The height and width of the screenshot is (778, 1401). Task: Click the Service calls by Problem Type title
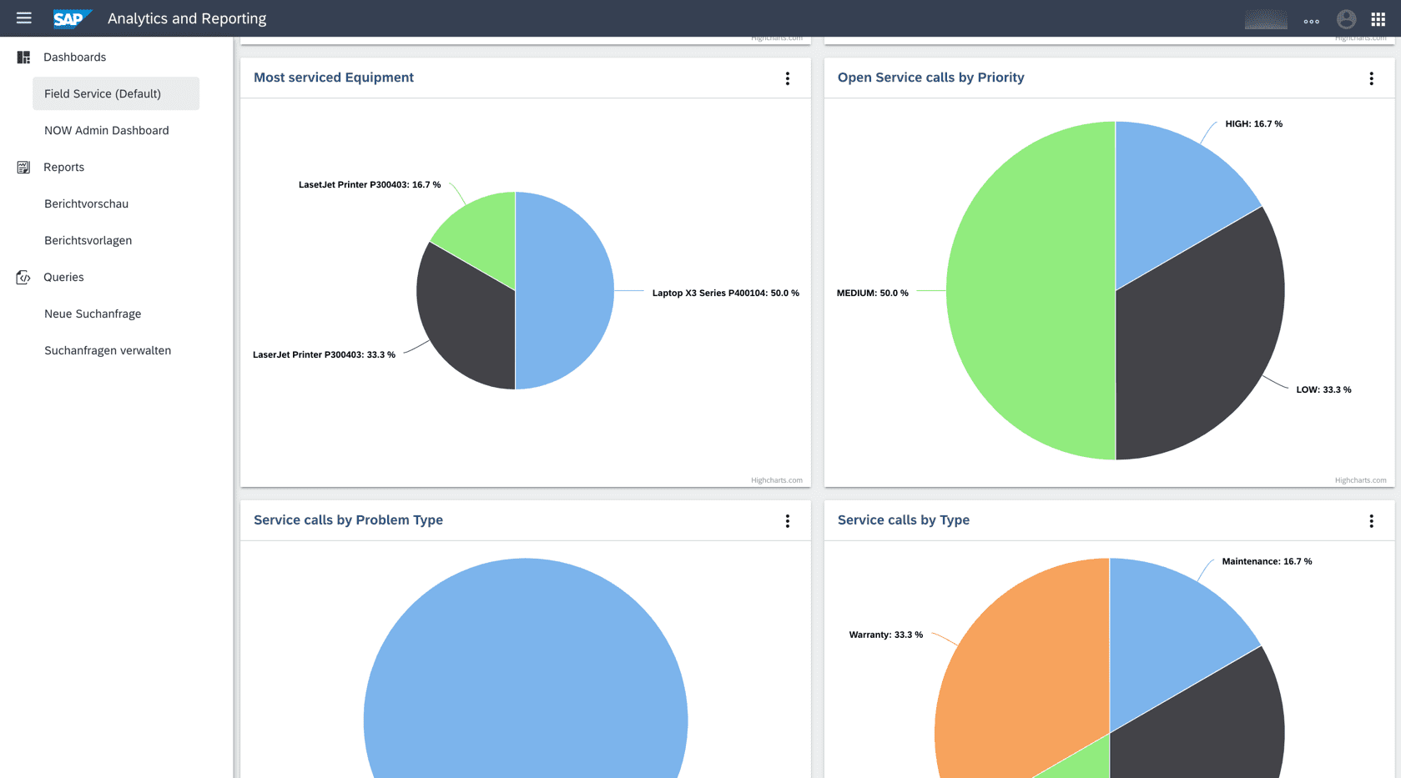point(348,520)
